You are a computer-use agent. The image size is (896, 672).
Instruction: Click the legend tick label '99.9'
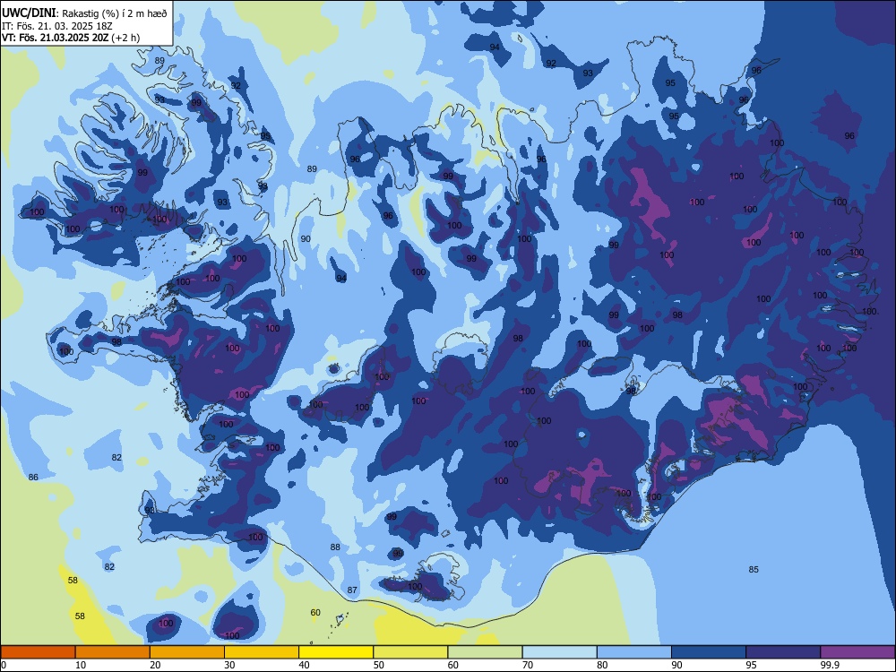pyautogui.click(x=829, y=665)
